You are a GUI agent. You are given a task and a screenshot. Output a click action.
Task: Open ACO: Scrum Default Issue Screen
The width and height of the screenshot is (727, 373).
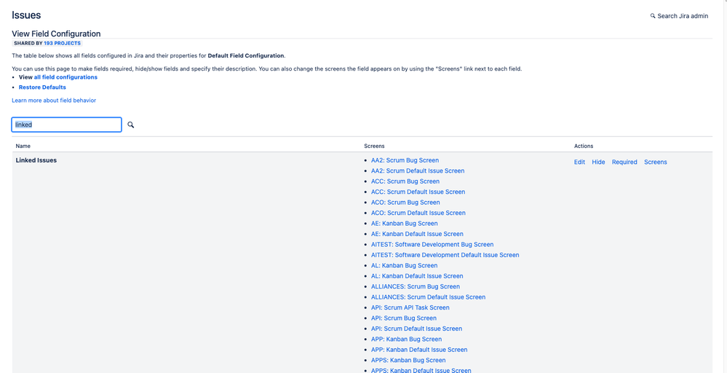tap(418, 213)
